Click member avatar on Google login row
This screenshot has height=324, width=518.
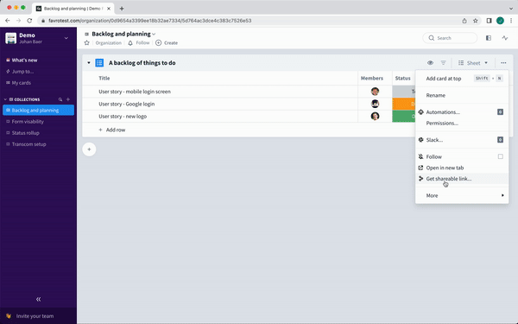tap(375, 104)
